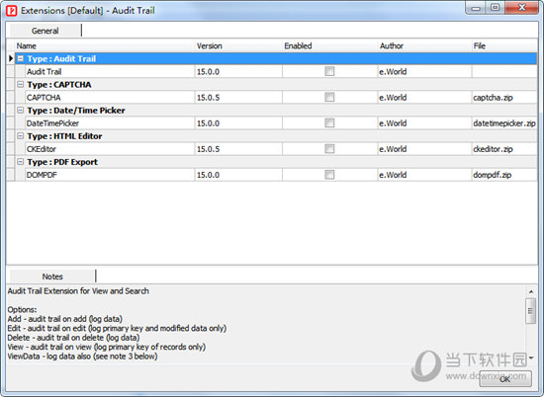
Task: Open the Notes tab
Action: [52, 277]
